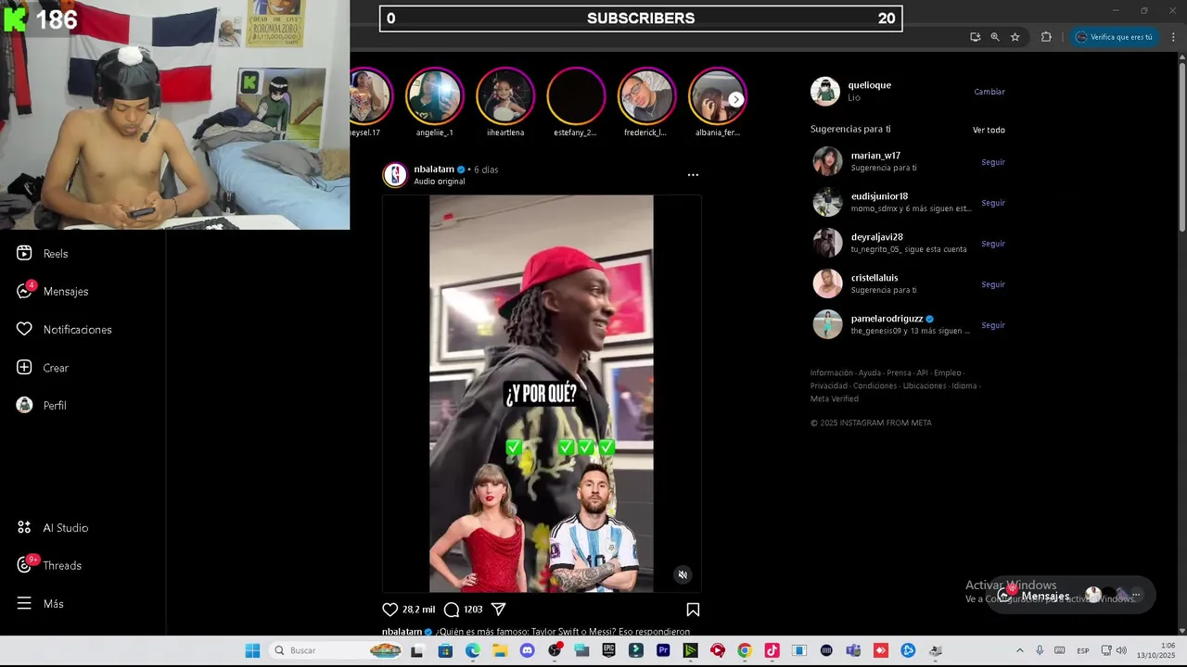1187x667 pixels.
Task: Click the Meta Verified footer link
Action: click(x=835, y=399)
